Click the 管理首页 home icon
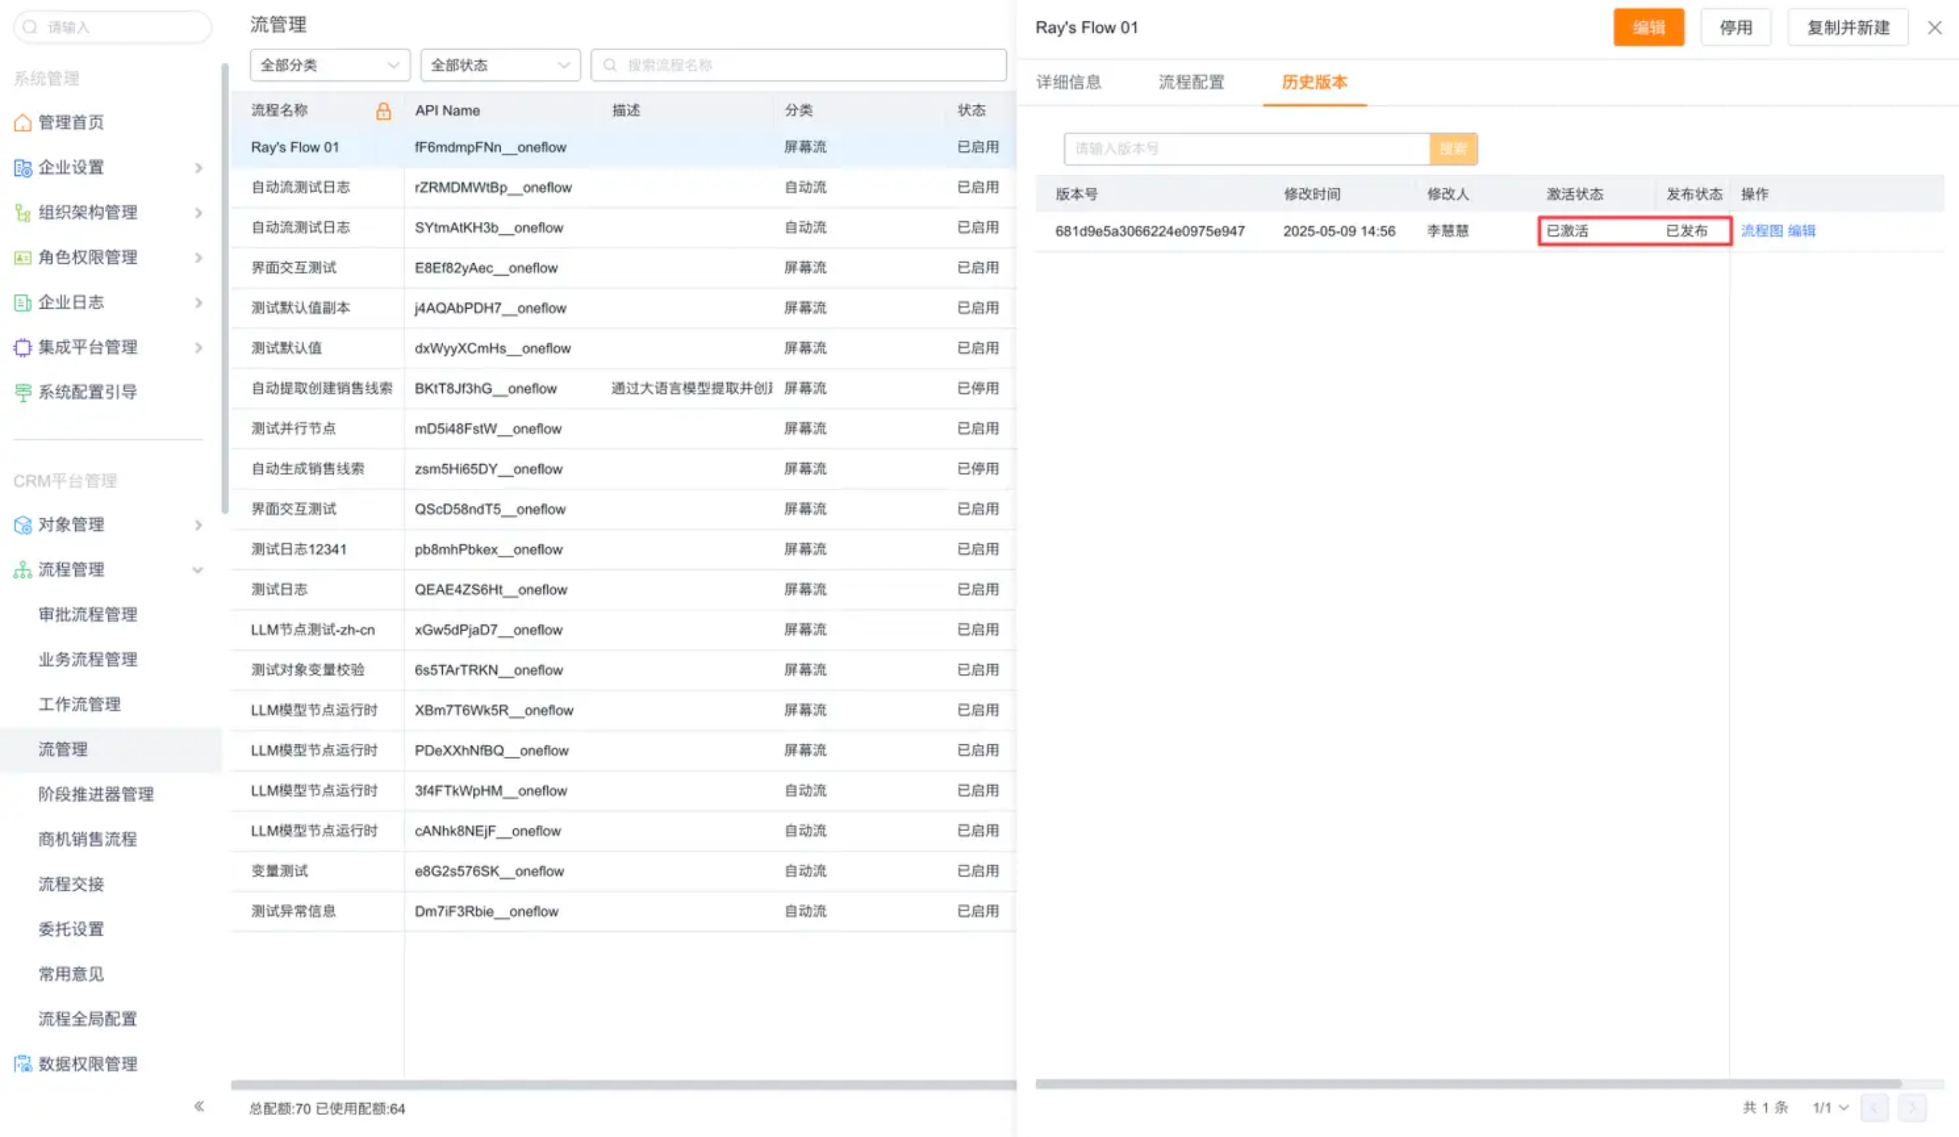Image resolution: width=1959 pixels, height=1137 pixels. 22,122
